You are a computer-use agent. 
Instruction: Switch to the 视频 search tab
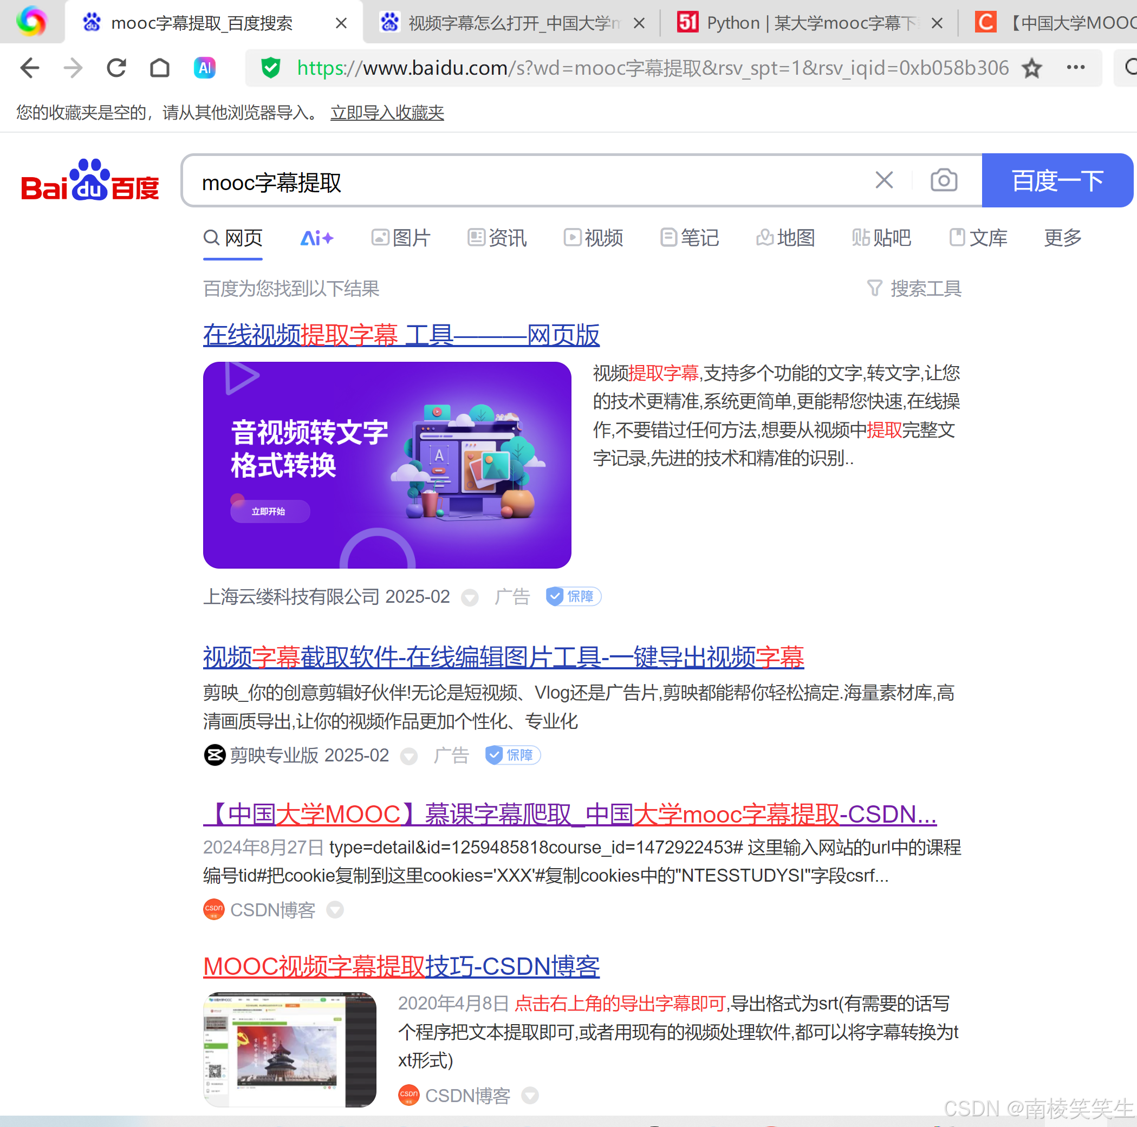593,238
